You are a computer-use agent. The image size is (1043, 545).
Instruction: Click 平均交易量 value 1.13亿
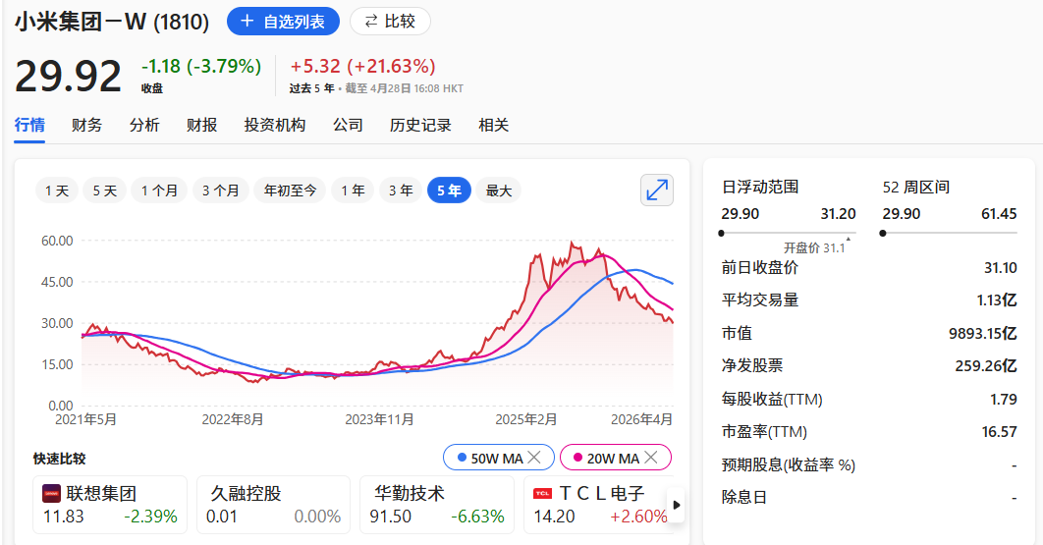pos(997,300)
